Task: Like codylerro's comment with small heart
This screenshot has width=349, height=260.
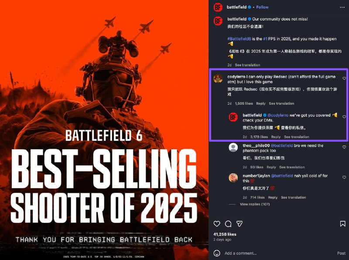Action: pos(344,79)
